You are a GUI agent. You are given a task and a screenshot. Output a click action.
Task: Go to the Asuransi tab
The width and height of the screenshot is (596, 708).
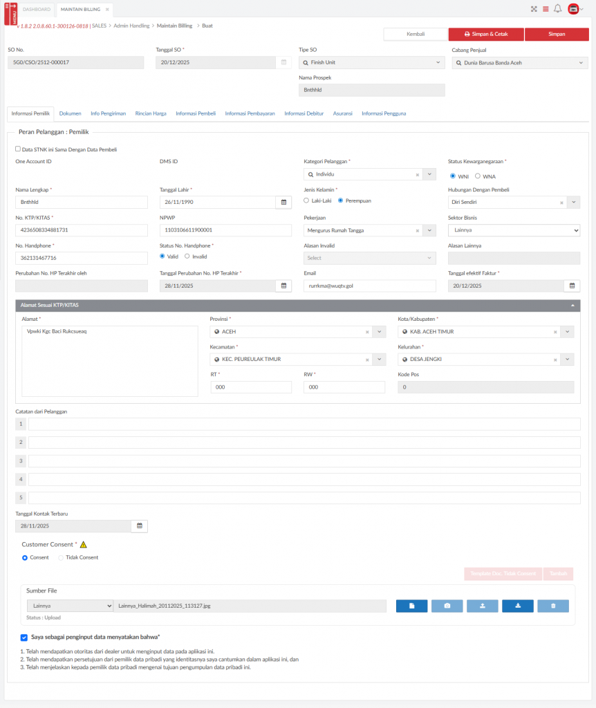342,113
